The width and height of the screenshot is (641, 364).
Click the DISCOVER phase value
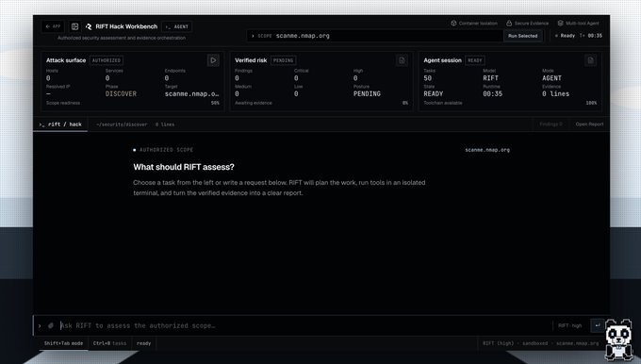121,93
